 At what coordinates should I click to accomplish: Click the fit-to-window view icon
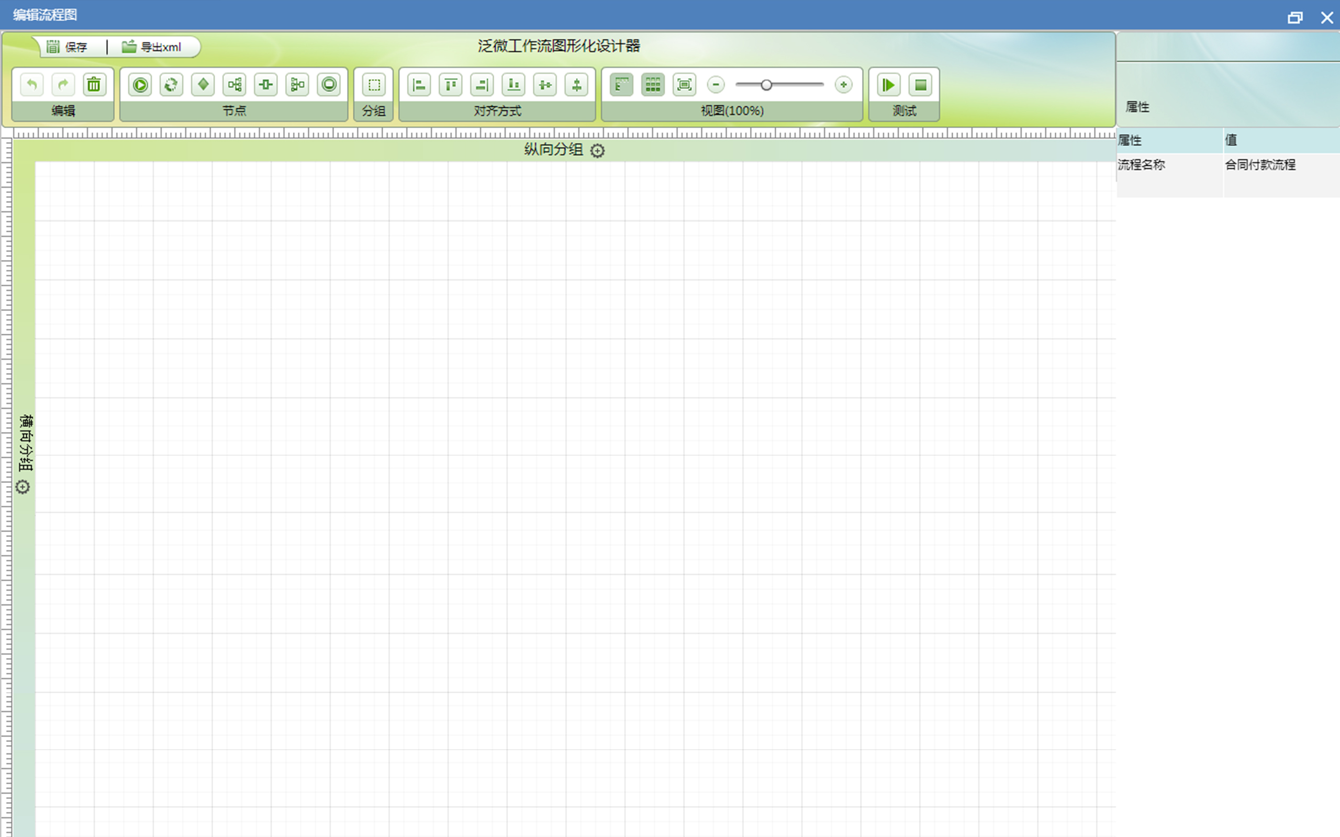[685, 85]
